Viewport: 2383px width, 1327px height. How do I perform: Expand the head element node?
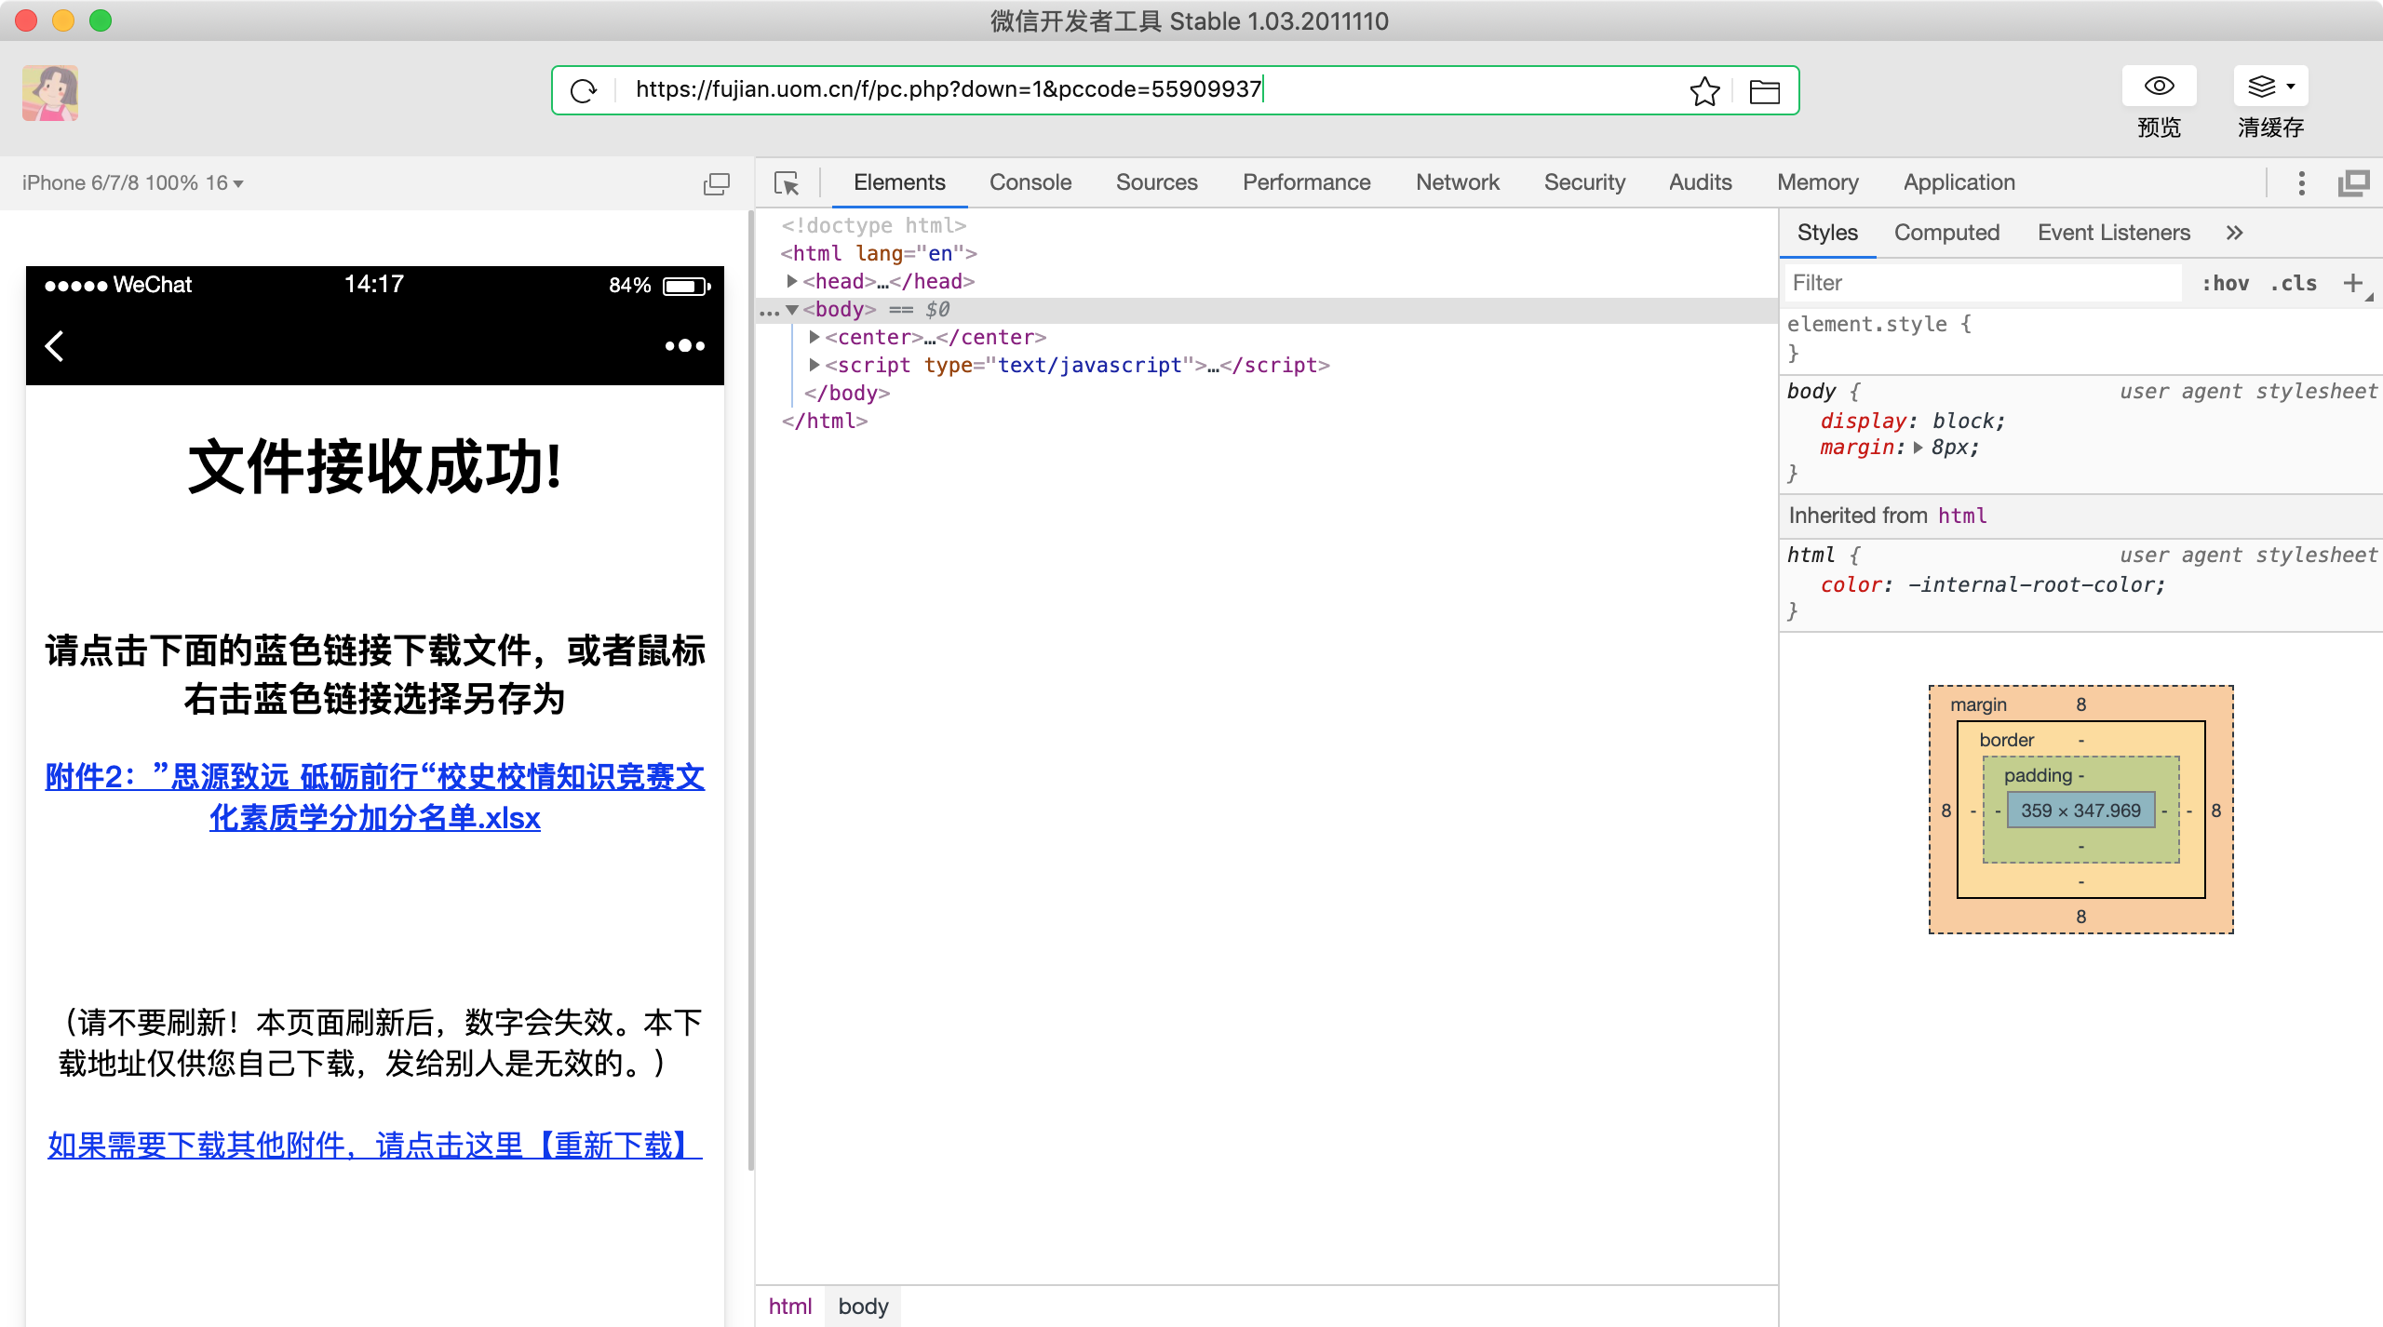[792, 281]
